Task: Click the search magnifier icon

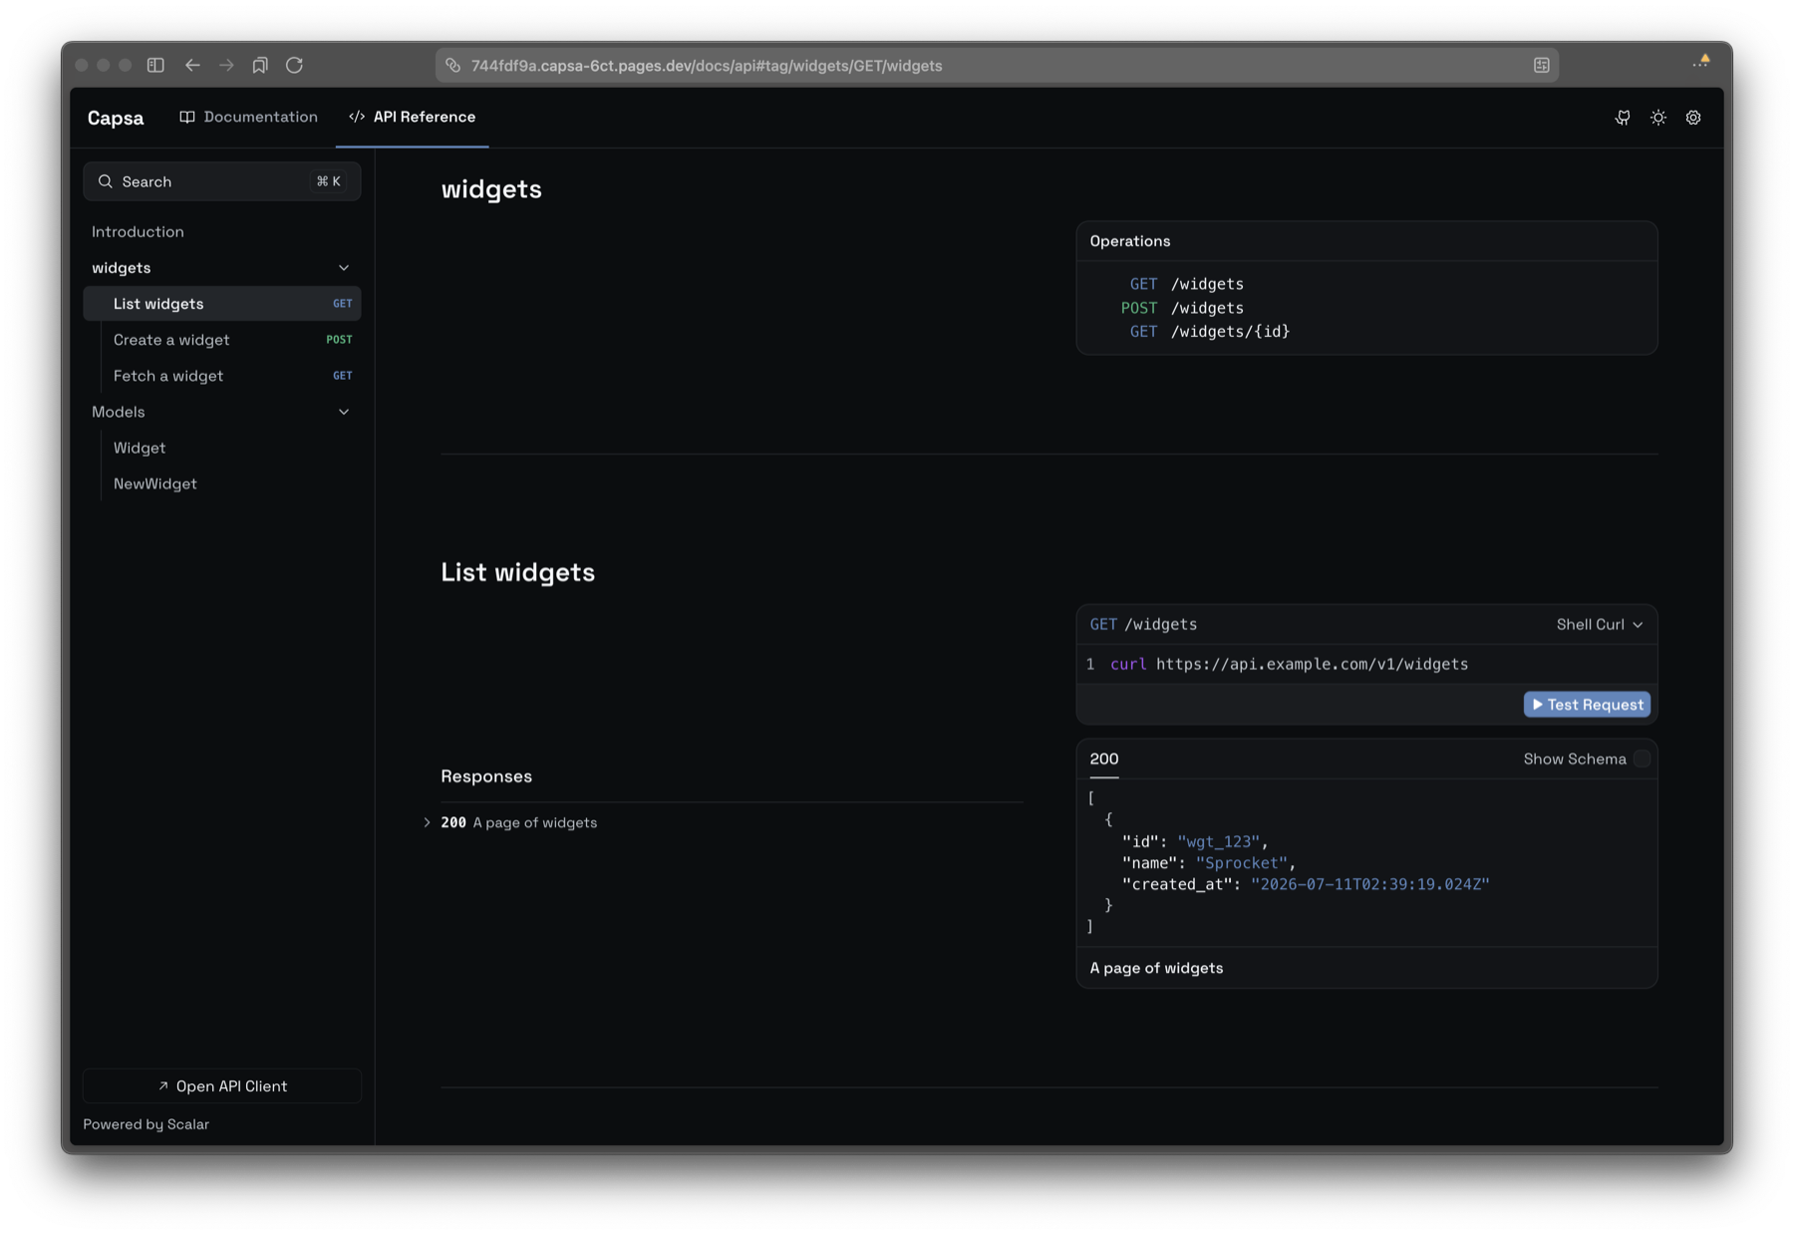Action: pos(105,181)
